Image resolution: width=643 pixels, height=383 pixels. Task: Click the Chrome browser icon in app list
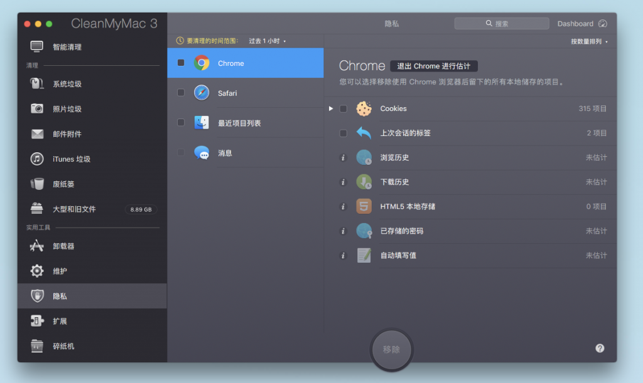click(x=202, y=63)
